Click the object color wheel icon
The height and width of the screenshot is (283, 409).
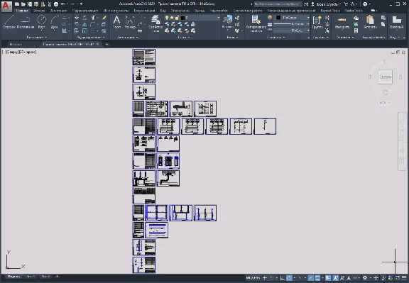270,18
